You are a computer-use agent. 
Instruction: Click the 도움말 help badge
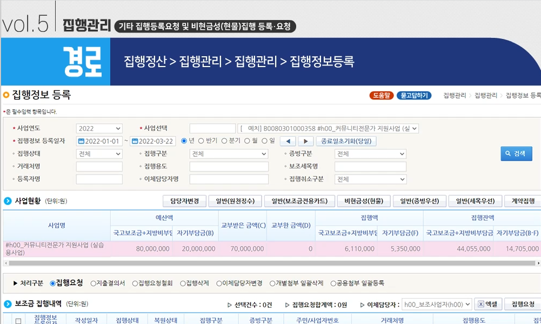coord(381,96)
